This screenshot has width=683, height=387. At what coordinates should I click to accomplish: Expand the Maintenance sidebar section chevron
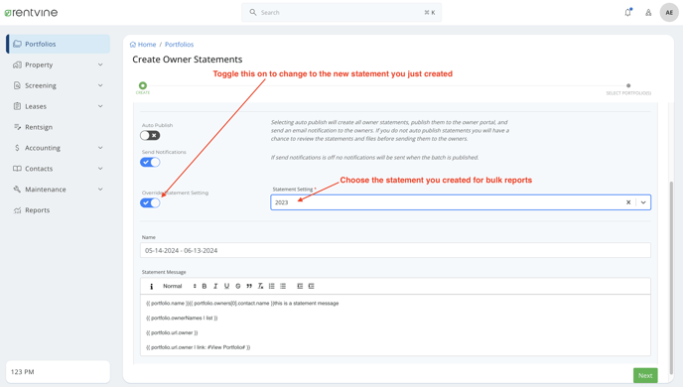[100, 190]
